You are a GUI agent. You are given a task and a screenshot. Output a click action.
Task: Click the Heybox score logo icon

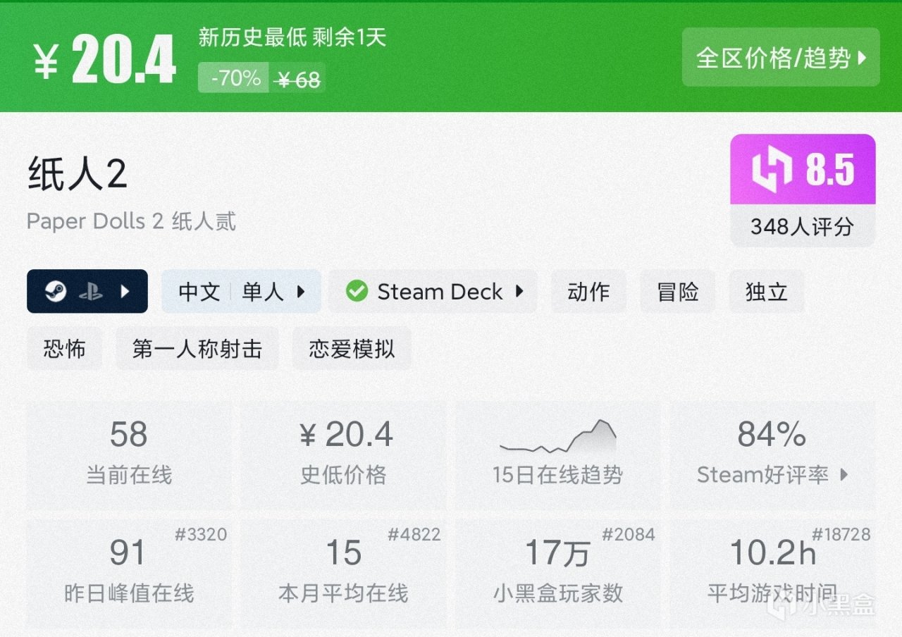point(772,170)
